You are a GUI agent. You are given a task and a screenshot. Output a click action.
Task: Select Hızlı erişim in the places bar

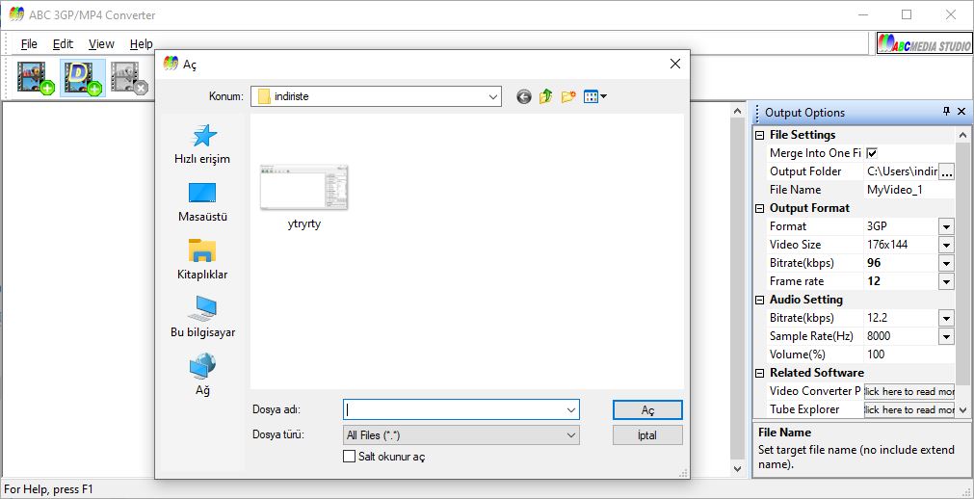[202, 144]
